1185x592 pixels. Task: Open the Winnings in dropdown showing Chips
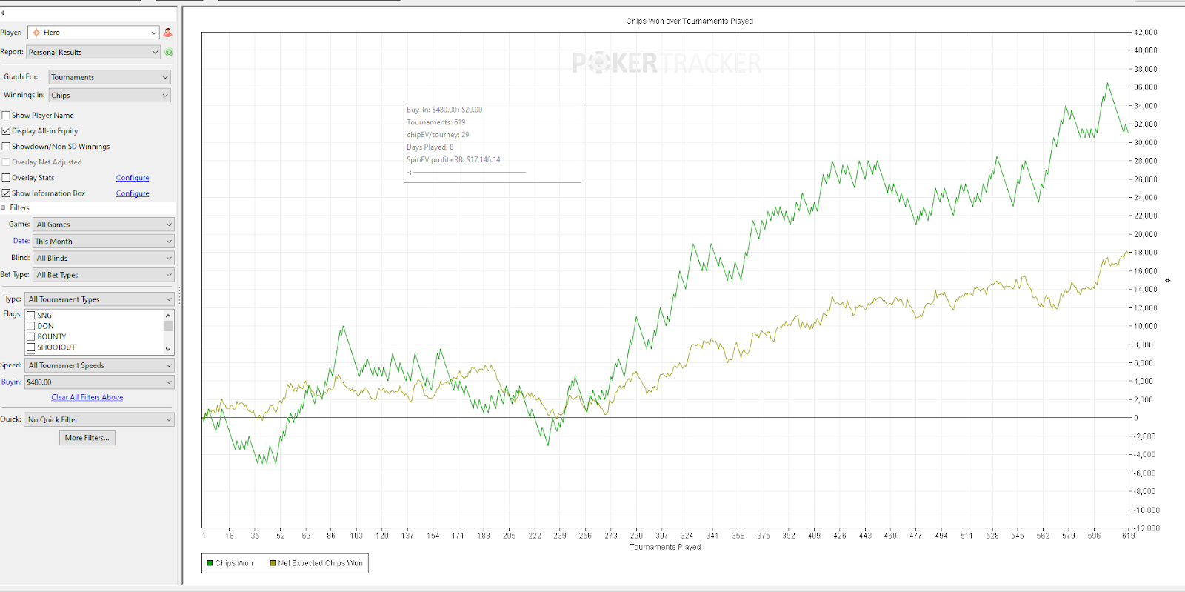(x=110, y=96)
